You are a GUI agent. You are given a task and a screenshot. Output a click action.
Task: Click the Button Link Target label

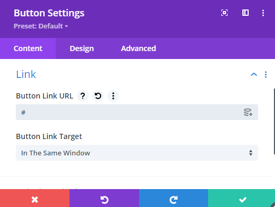[49, 136]
